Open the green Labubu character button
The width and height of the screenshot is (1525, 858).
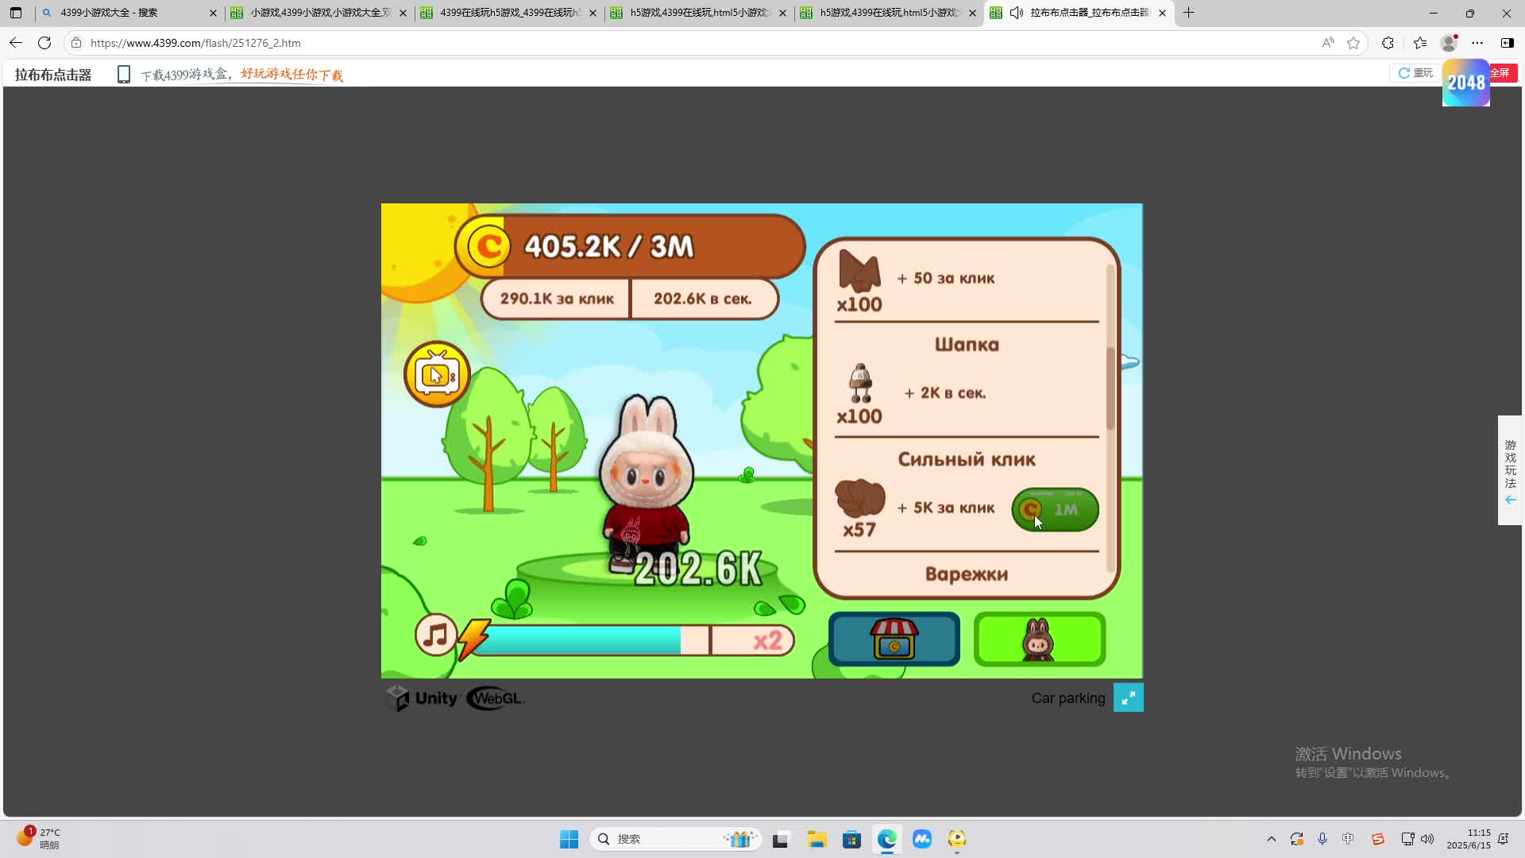[x=1039, y=640]
